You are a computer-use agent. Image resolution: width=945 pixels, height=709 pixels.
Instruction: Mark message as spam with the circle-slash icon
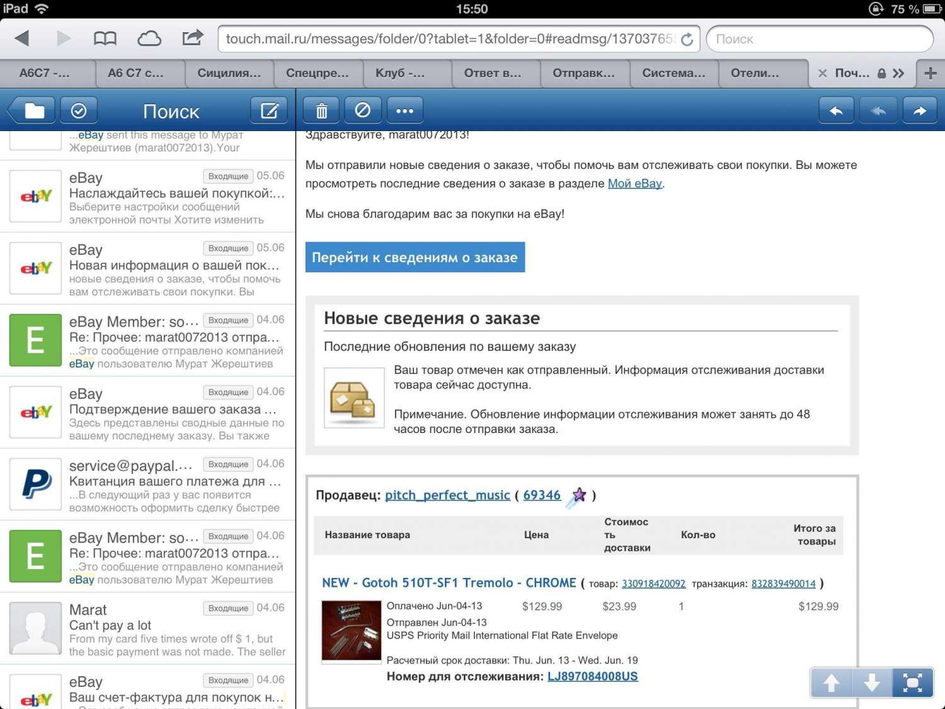[363, 111]
